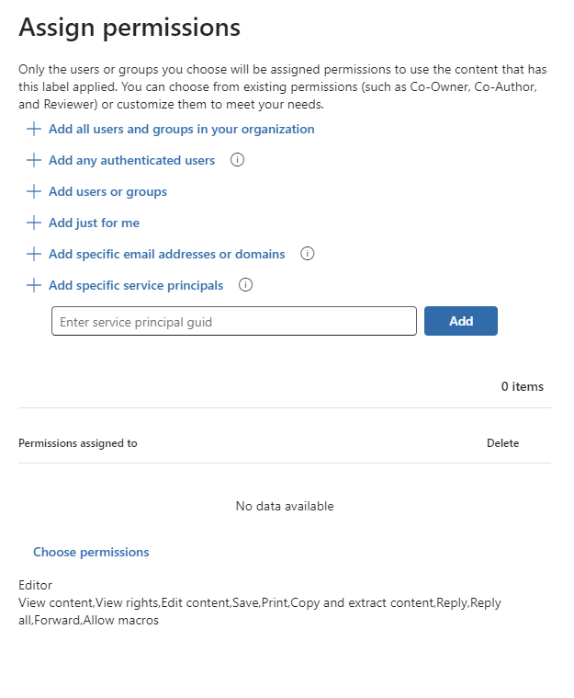Image resolution: width=574 pixels, height=698 pixels.
Task: Click the plus icon beside Add just for me
Action: click(x=34, y=223)
